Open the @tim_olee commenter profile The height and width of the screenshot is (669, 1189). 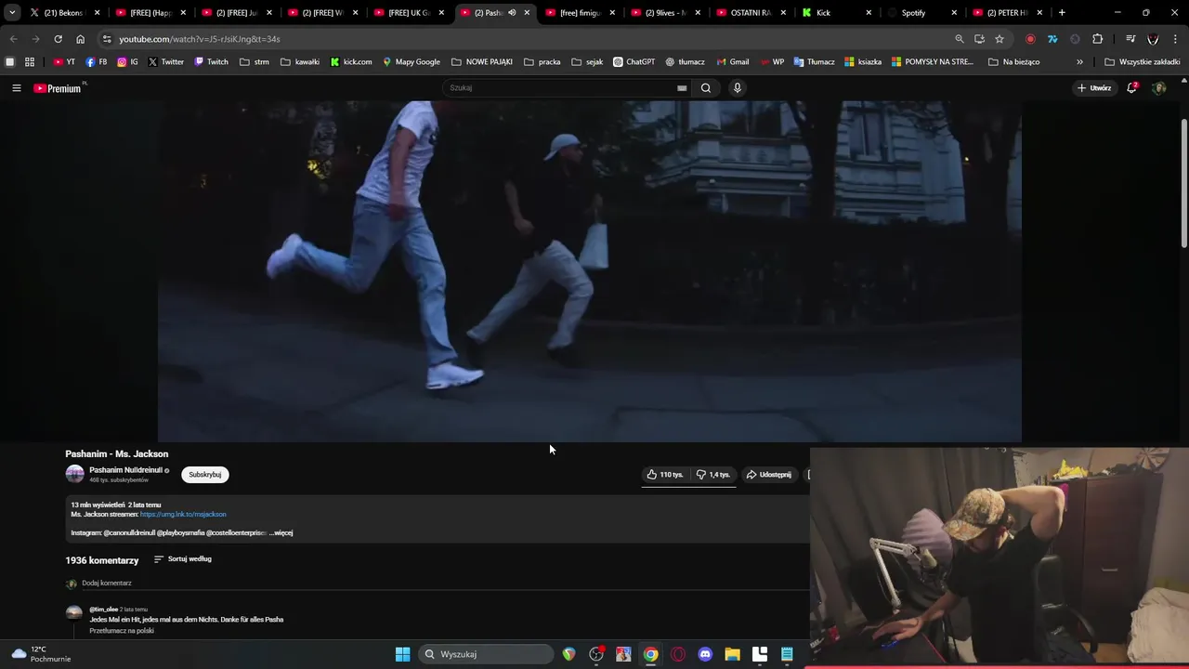[103, 610]
